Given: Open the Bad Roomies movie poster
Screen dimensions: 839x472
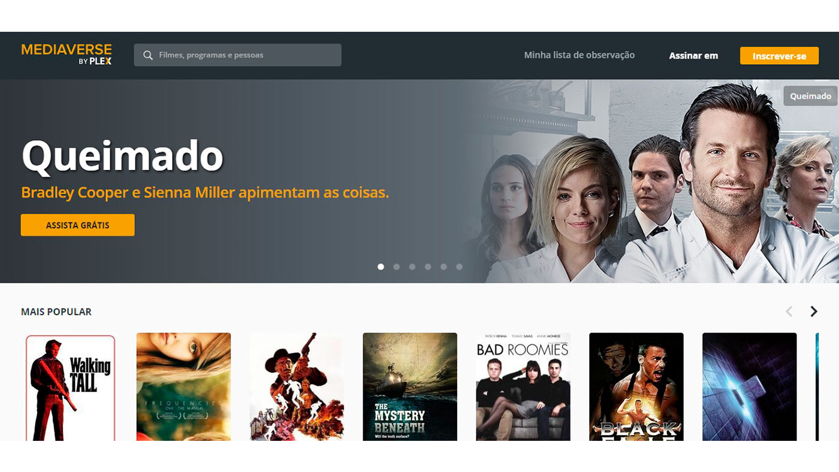Looking at the screenshot, I should pyautogui.click(x=523, y=387).
